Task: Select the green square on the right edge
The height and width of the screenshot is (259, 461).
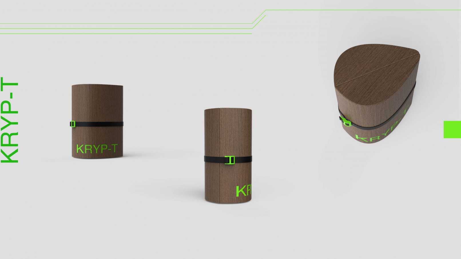Action: click(x=452, y=129)
